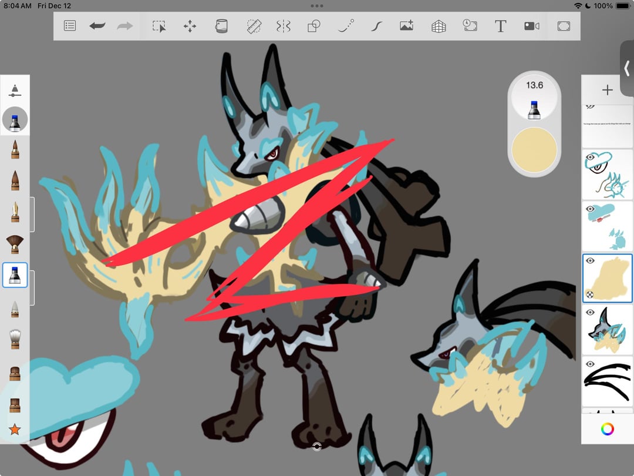Image resolution: width=634 pixels, height=476 pixels.
Task: Tap the tan color puck swatch
Action: pyautogui.click(x=534, y=150)
